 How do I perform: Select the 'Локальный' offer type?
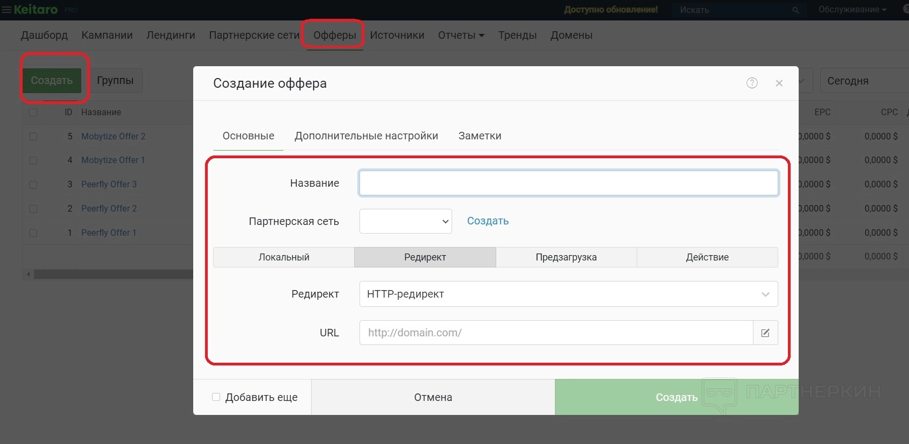click(284, 257)
